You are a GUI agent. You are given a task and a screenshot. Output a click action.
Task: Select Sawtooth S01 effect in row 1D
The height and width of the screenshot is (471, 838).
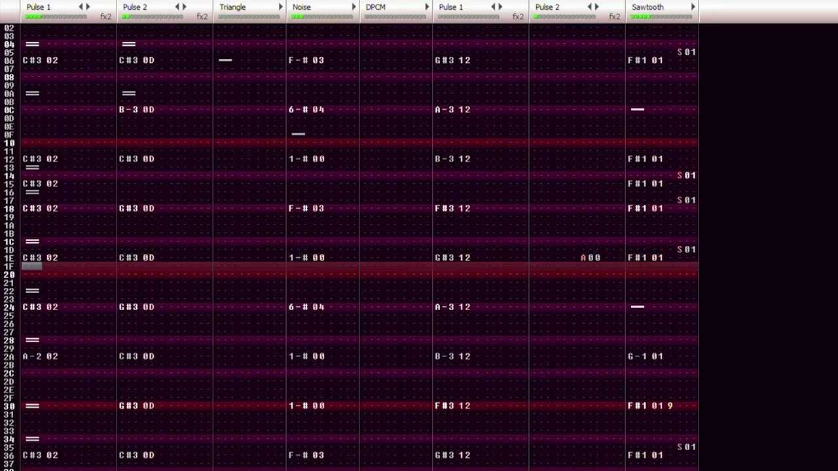[686, 249]
